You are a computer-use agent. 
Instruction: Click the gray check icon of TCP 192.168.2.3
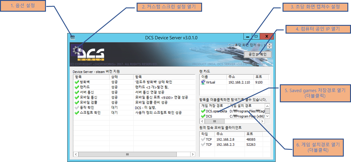click(203, 145)
